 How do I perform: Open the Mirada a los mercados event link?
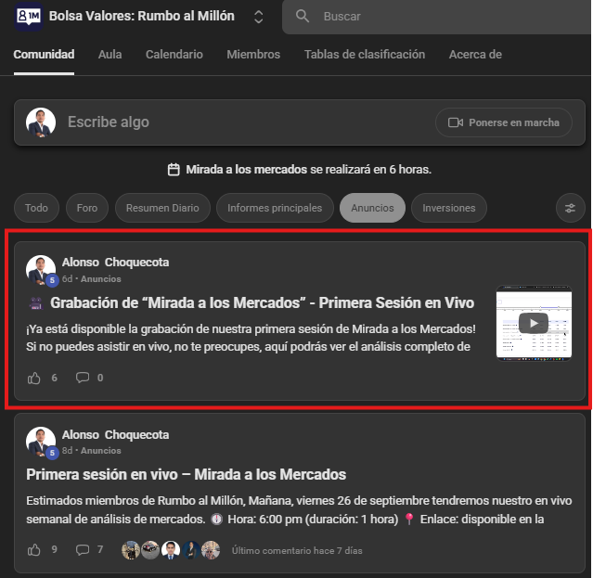coord(246,170)
